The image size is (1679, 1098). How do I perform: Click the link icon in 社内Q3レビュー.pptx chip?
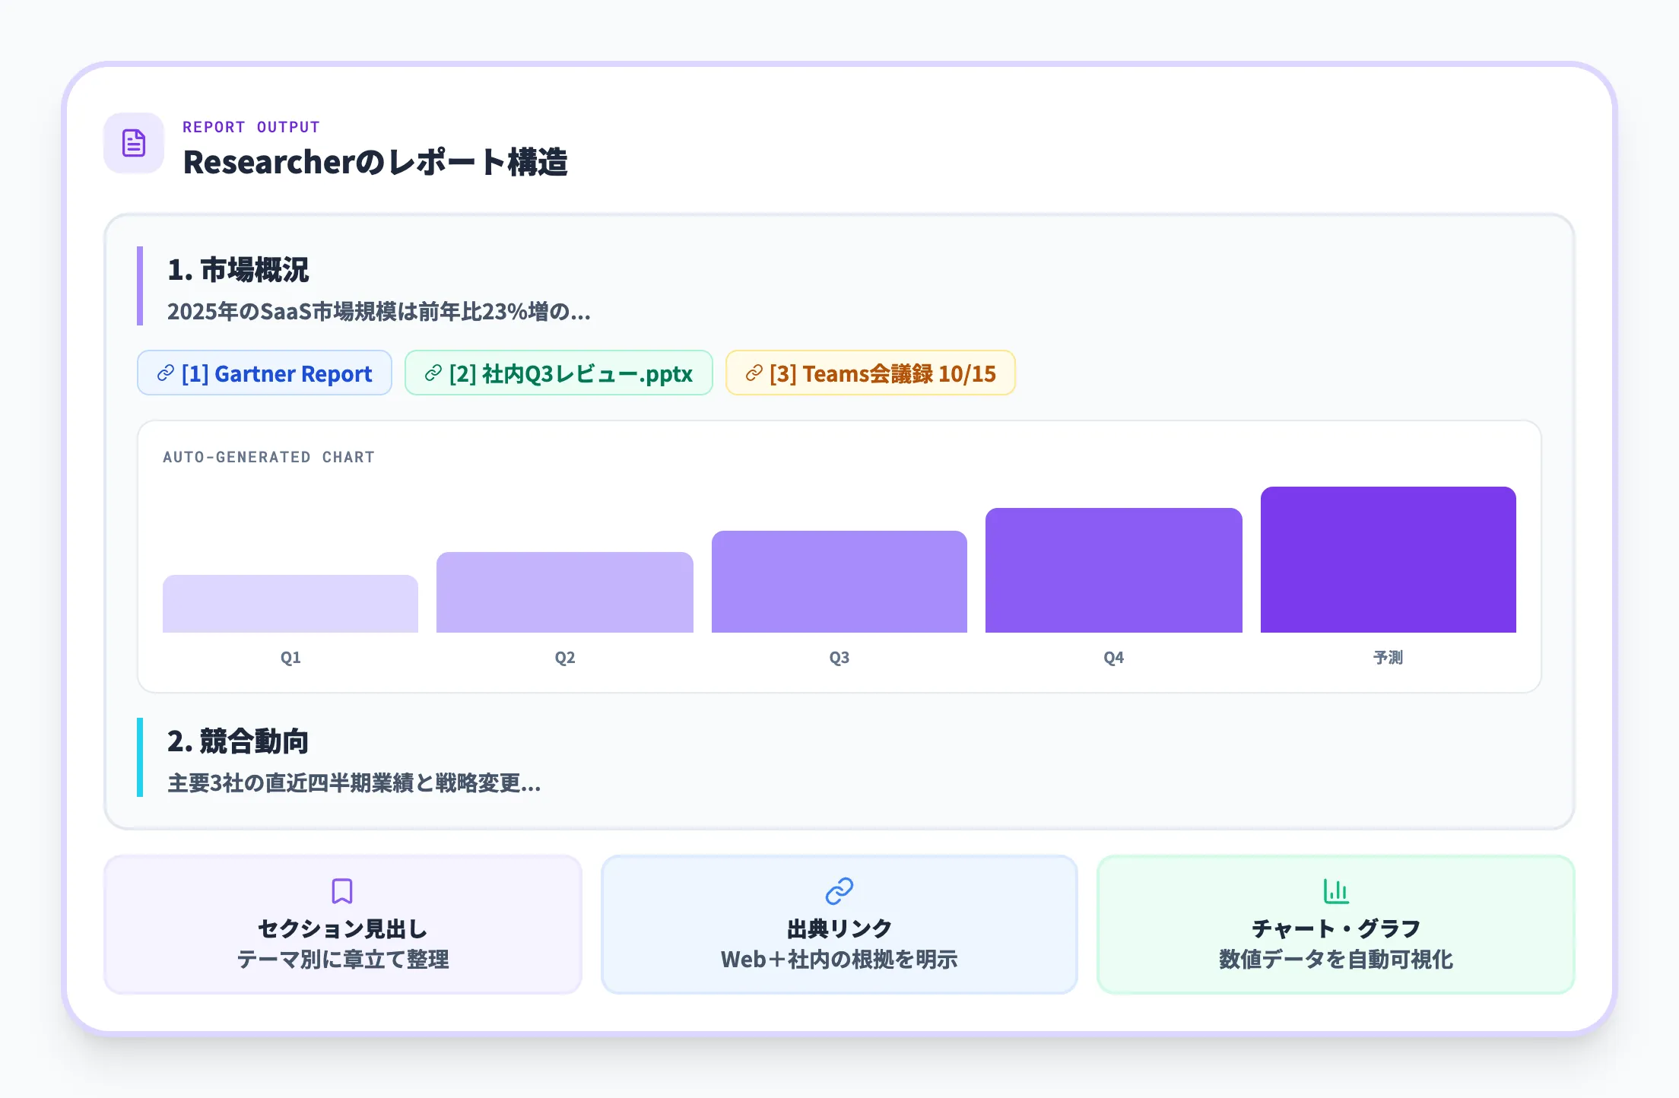click(x=433, y=373)
